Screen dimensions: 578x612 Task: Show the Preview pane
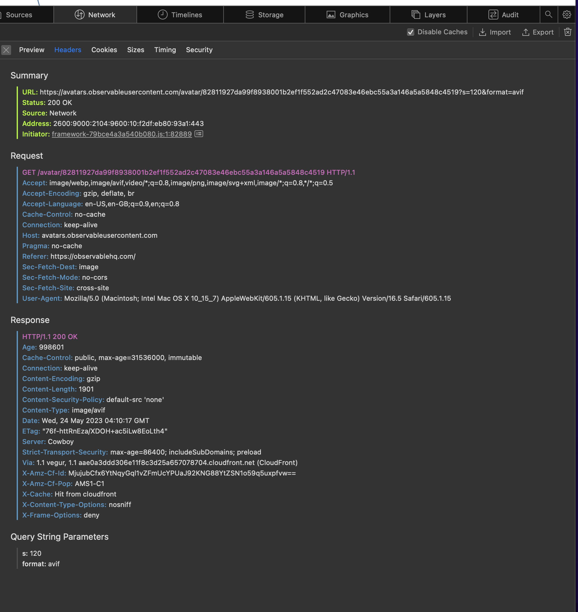coord(31,50)
